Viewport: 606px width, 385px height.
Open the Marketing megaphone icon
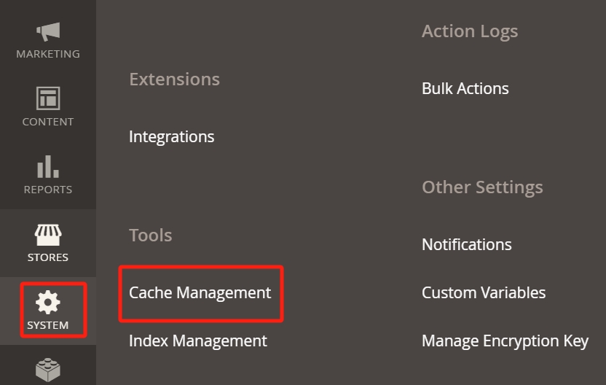click(x=48, y=32)
